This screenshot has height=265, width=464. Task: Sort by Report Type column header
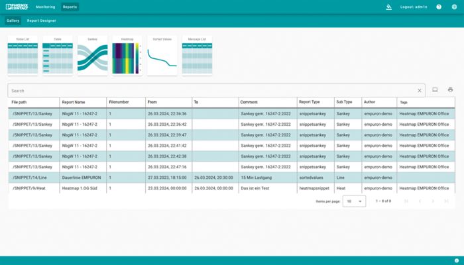(310, 102)
